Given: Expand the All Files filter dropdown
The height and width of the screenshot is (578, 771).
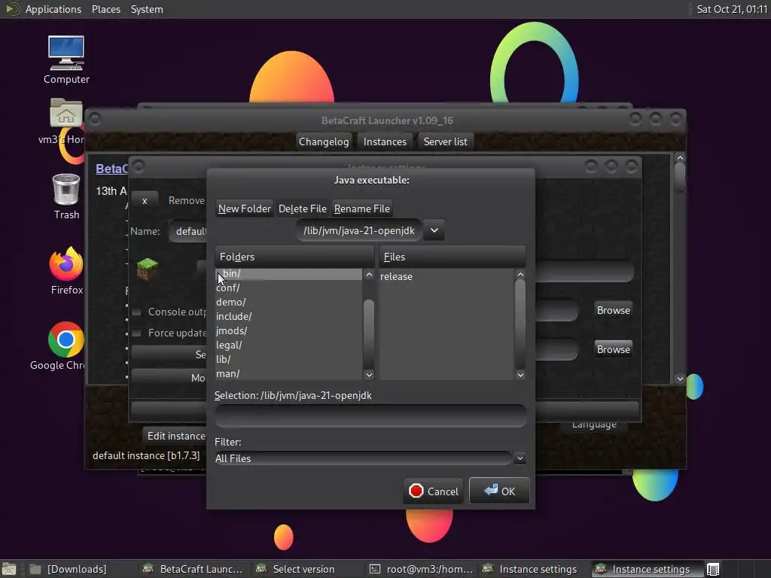Looking at the screenshot, I should click(x=520, y=458).
